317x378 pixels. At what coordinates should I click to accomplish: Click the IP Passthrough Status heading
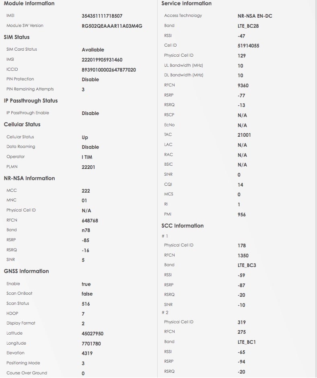pyautogui.click(x=31, y=101)
